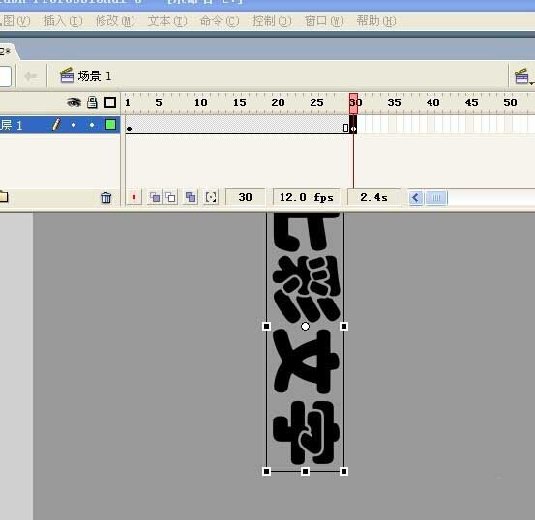This screenshot has height=520, width=535.
Task: Click the scene clapperboard icon beside 场景 1
Action: (67, 75)
